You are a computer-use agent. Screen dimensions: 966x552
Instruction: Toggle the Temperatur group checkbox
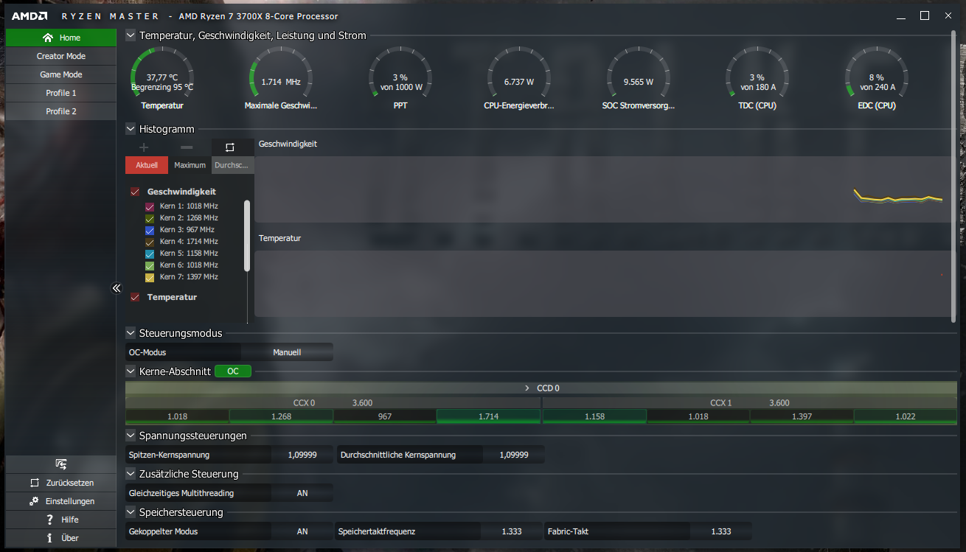(x=135, y=297)
